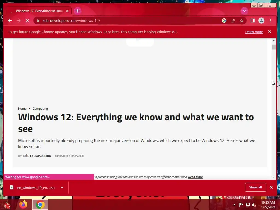Click Show all downloads button
The height and width of the screenshot is (210, 280).
pos(256,187)
